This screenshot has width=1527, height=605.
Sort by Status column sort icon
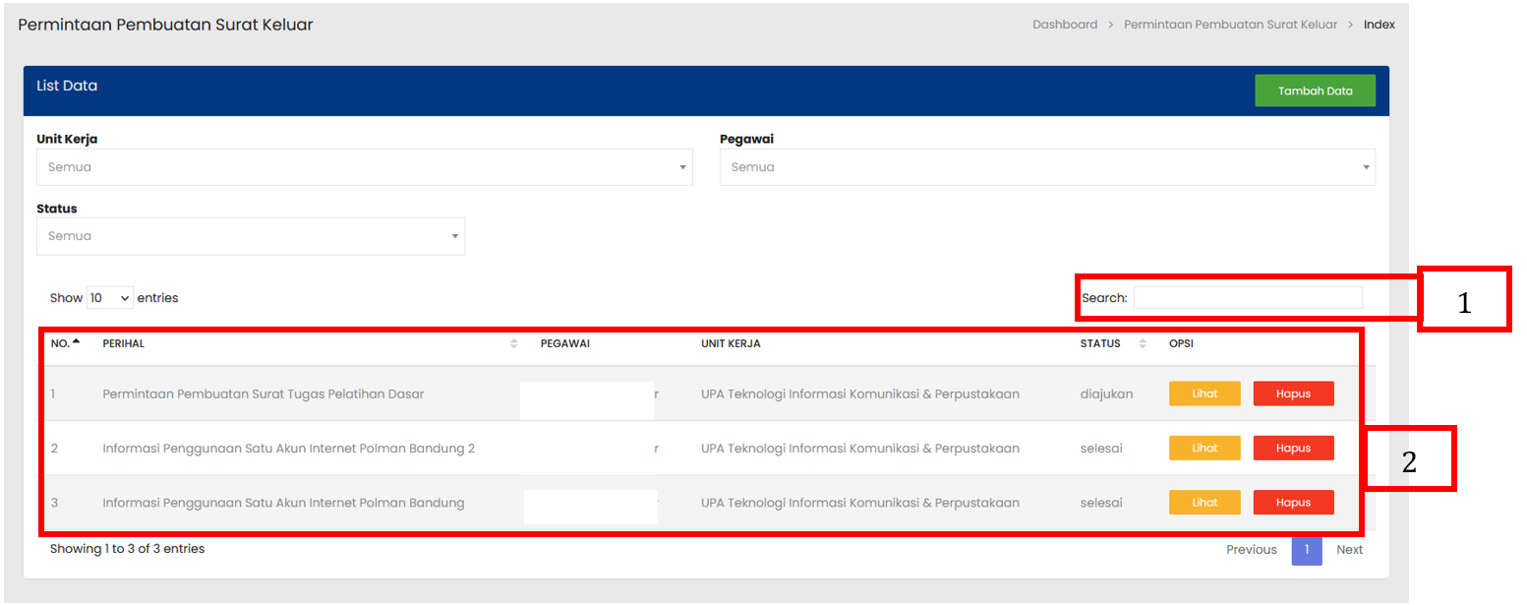[1143, 343]
